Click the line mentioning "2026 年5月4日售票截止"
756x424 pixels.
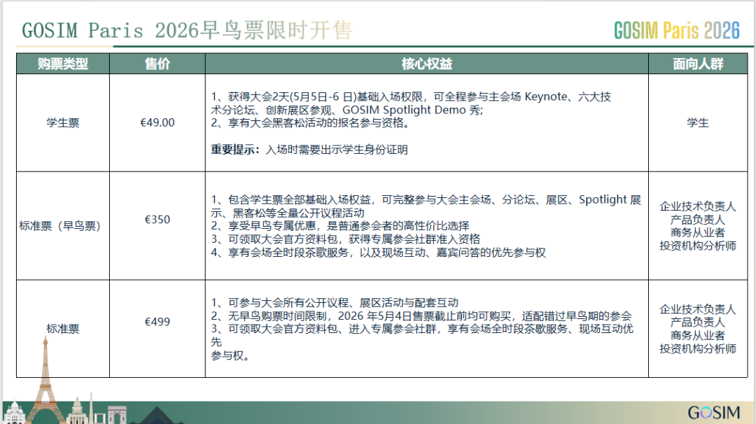pos(421,316)
